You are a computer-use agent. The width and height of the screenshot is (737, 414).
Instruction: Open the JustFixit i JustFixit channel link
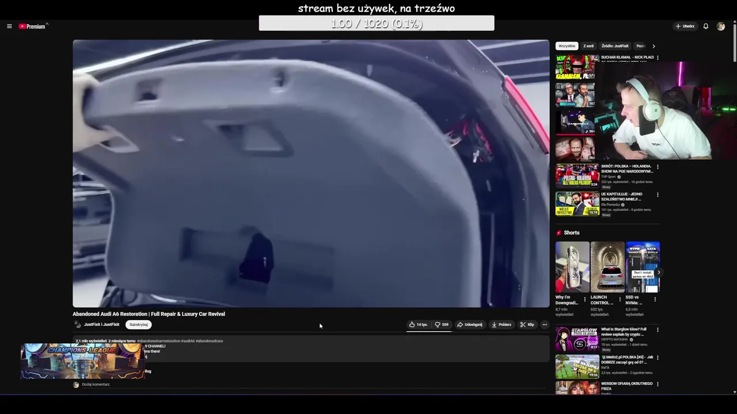tap(102, 325)
